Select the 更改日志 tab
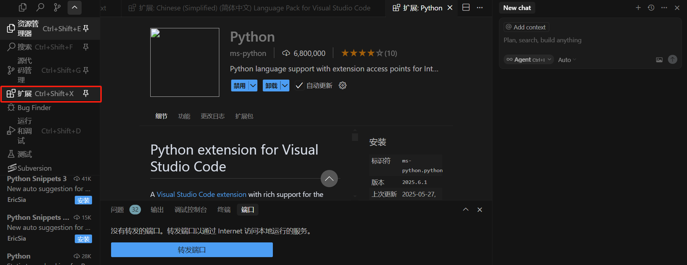Viewport: 687px width, 265px height. click(x=213, y=116)
